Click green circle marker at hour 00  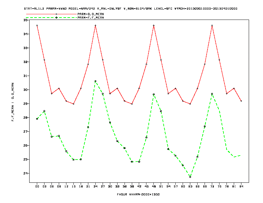pyautogui.click(x=37, y=119)
